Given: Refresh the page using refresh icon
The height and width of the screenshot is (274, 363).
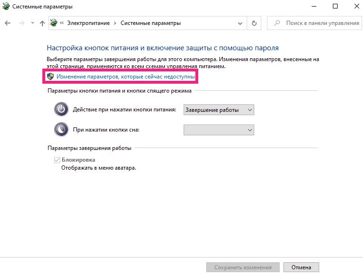Looking at the screenshot, I should tap(254, 23).
